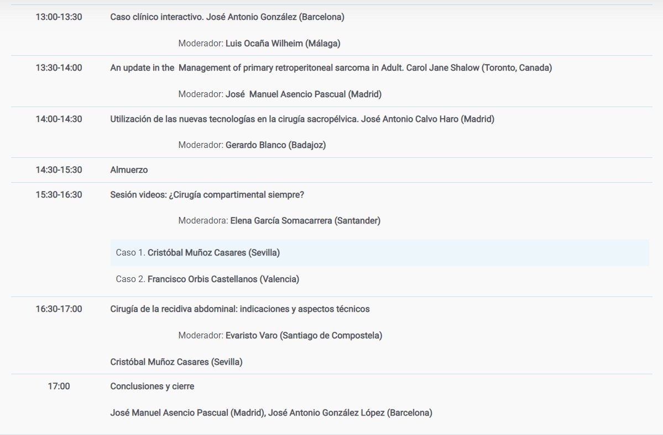Click 'Sesión videos: ¿Cirugía compartimental siempre?'
The width and height of the screenshot is (663, 435).
tap(207, 194)
